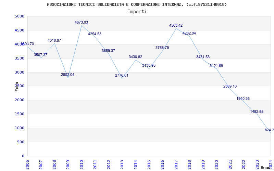Select the data label 1940.36

pos(243,98)
